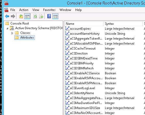Click the aCSDSBMRefresh attribute icon

(x=67, y=68)
